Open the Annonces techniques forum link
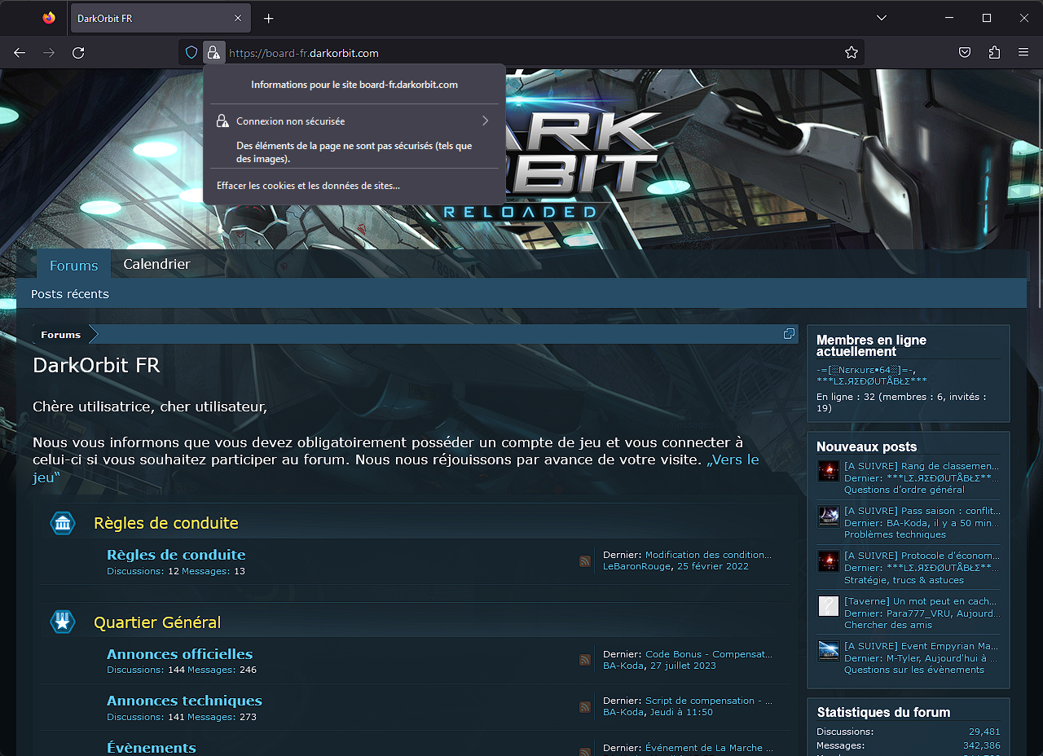 pos(184,701)
